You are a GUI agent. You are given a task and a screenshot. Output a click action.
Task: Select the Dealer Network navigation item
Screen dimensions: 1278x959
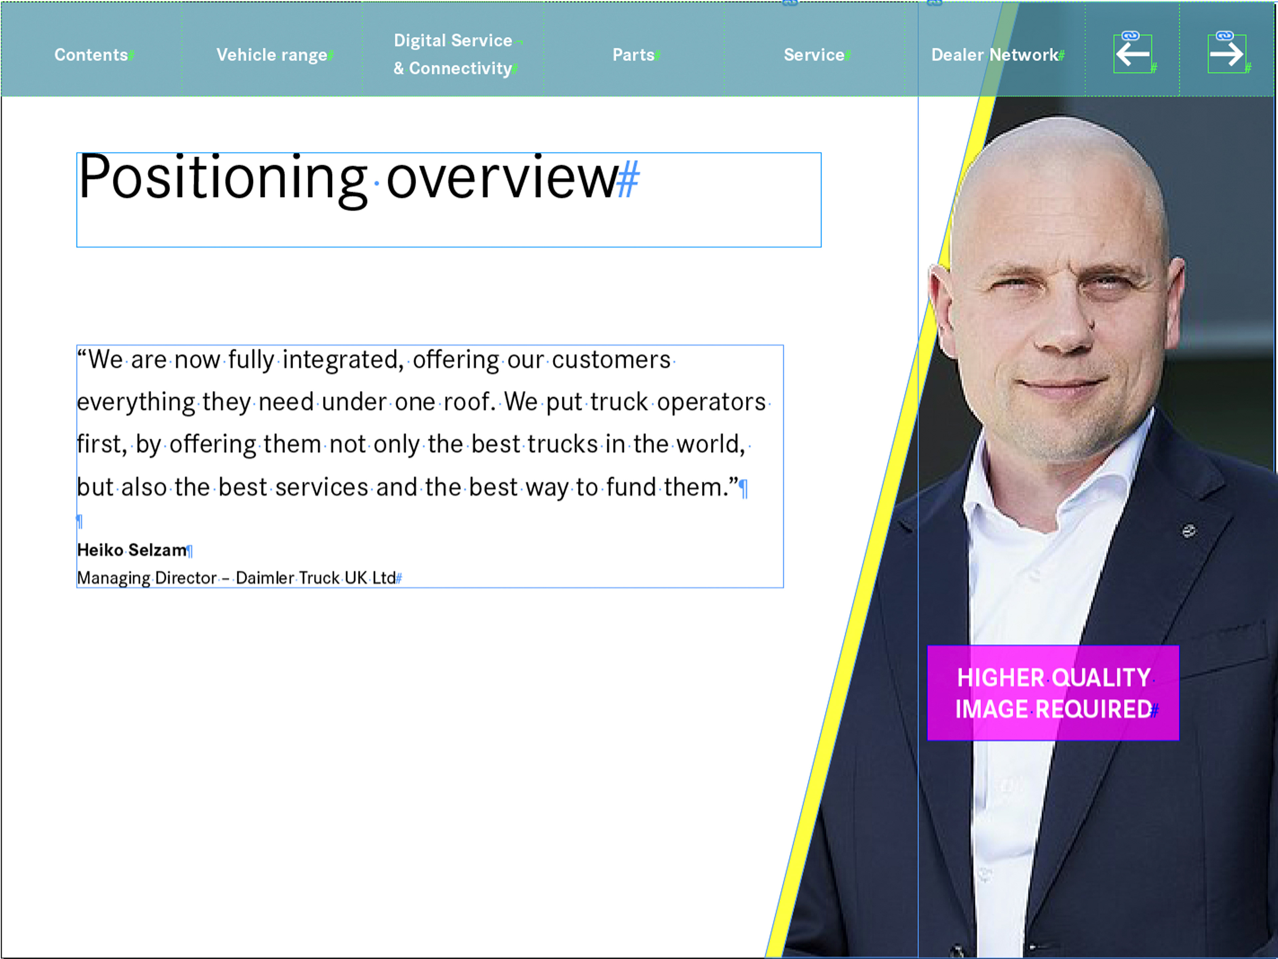[x=994, y=55]
